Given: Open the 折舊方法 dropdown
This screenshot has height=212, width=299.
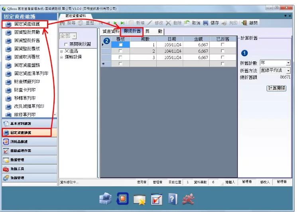Looking at the screenshot, I should (288, 70).
